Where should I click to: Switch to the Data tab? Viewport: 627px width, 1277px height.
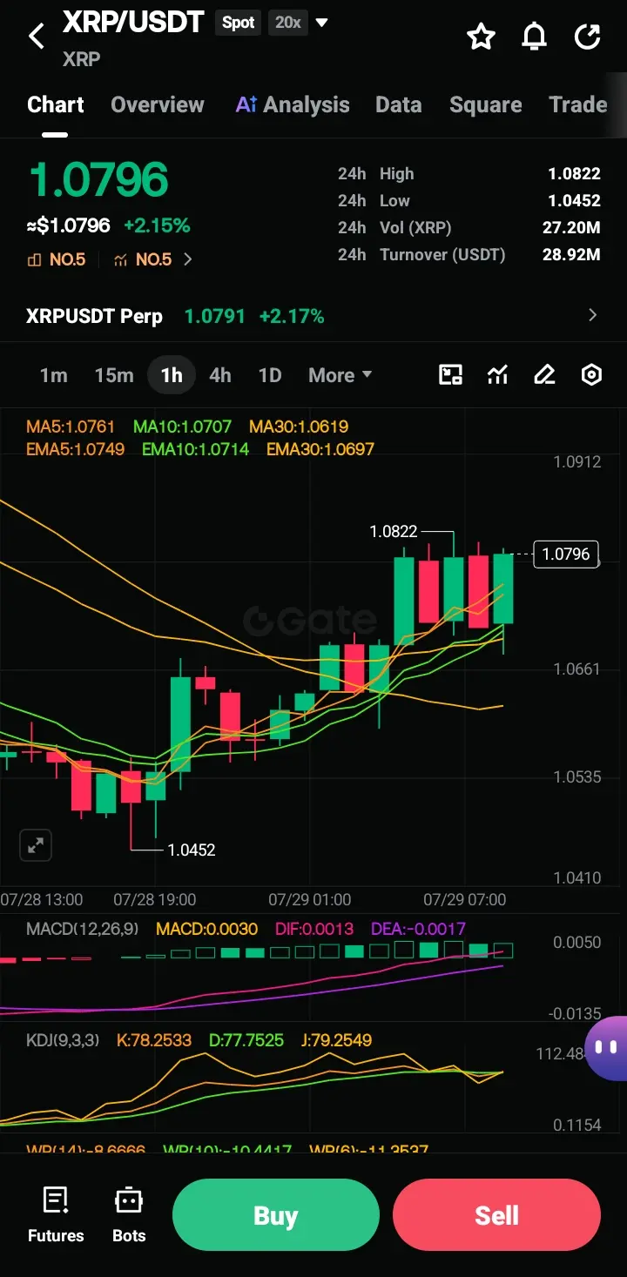pos(398,104)
